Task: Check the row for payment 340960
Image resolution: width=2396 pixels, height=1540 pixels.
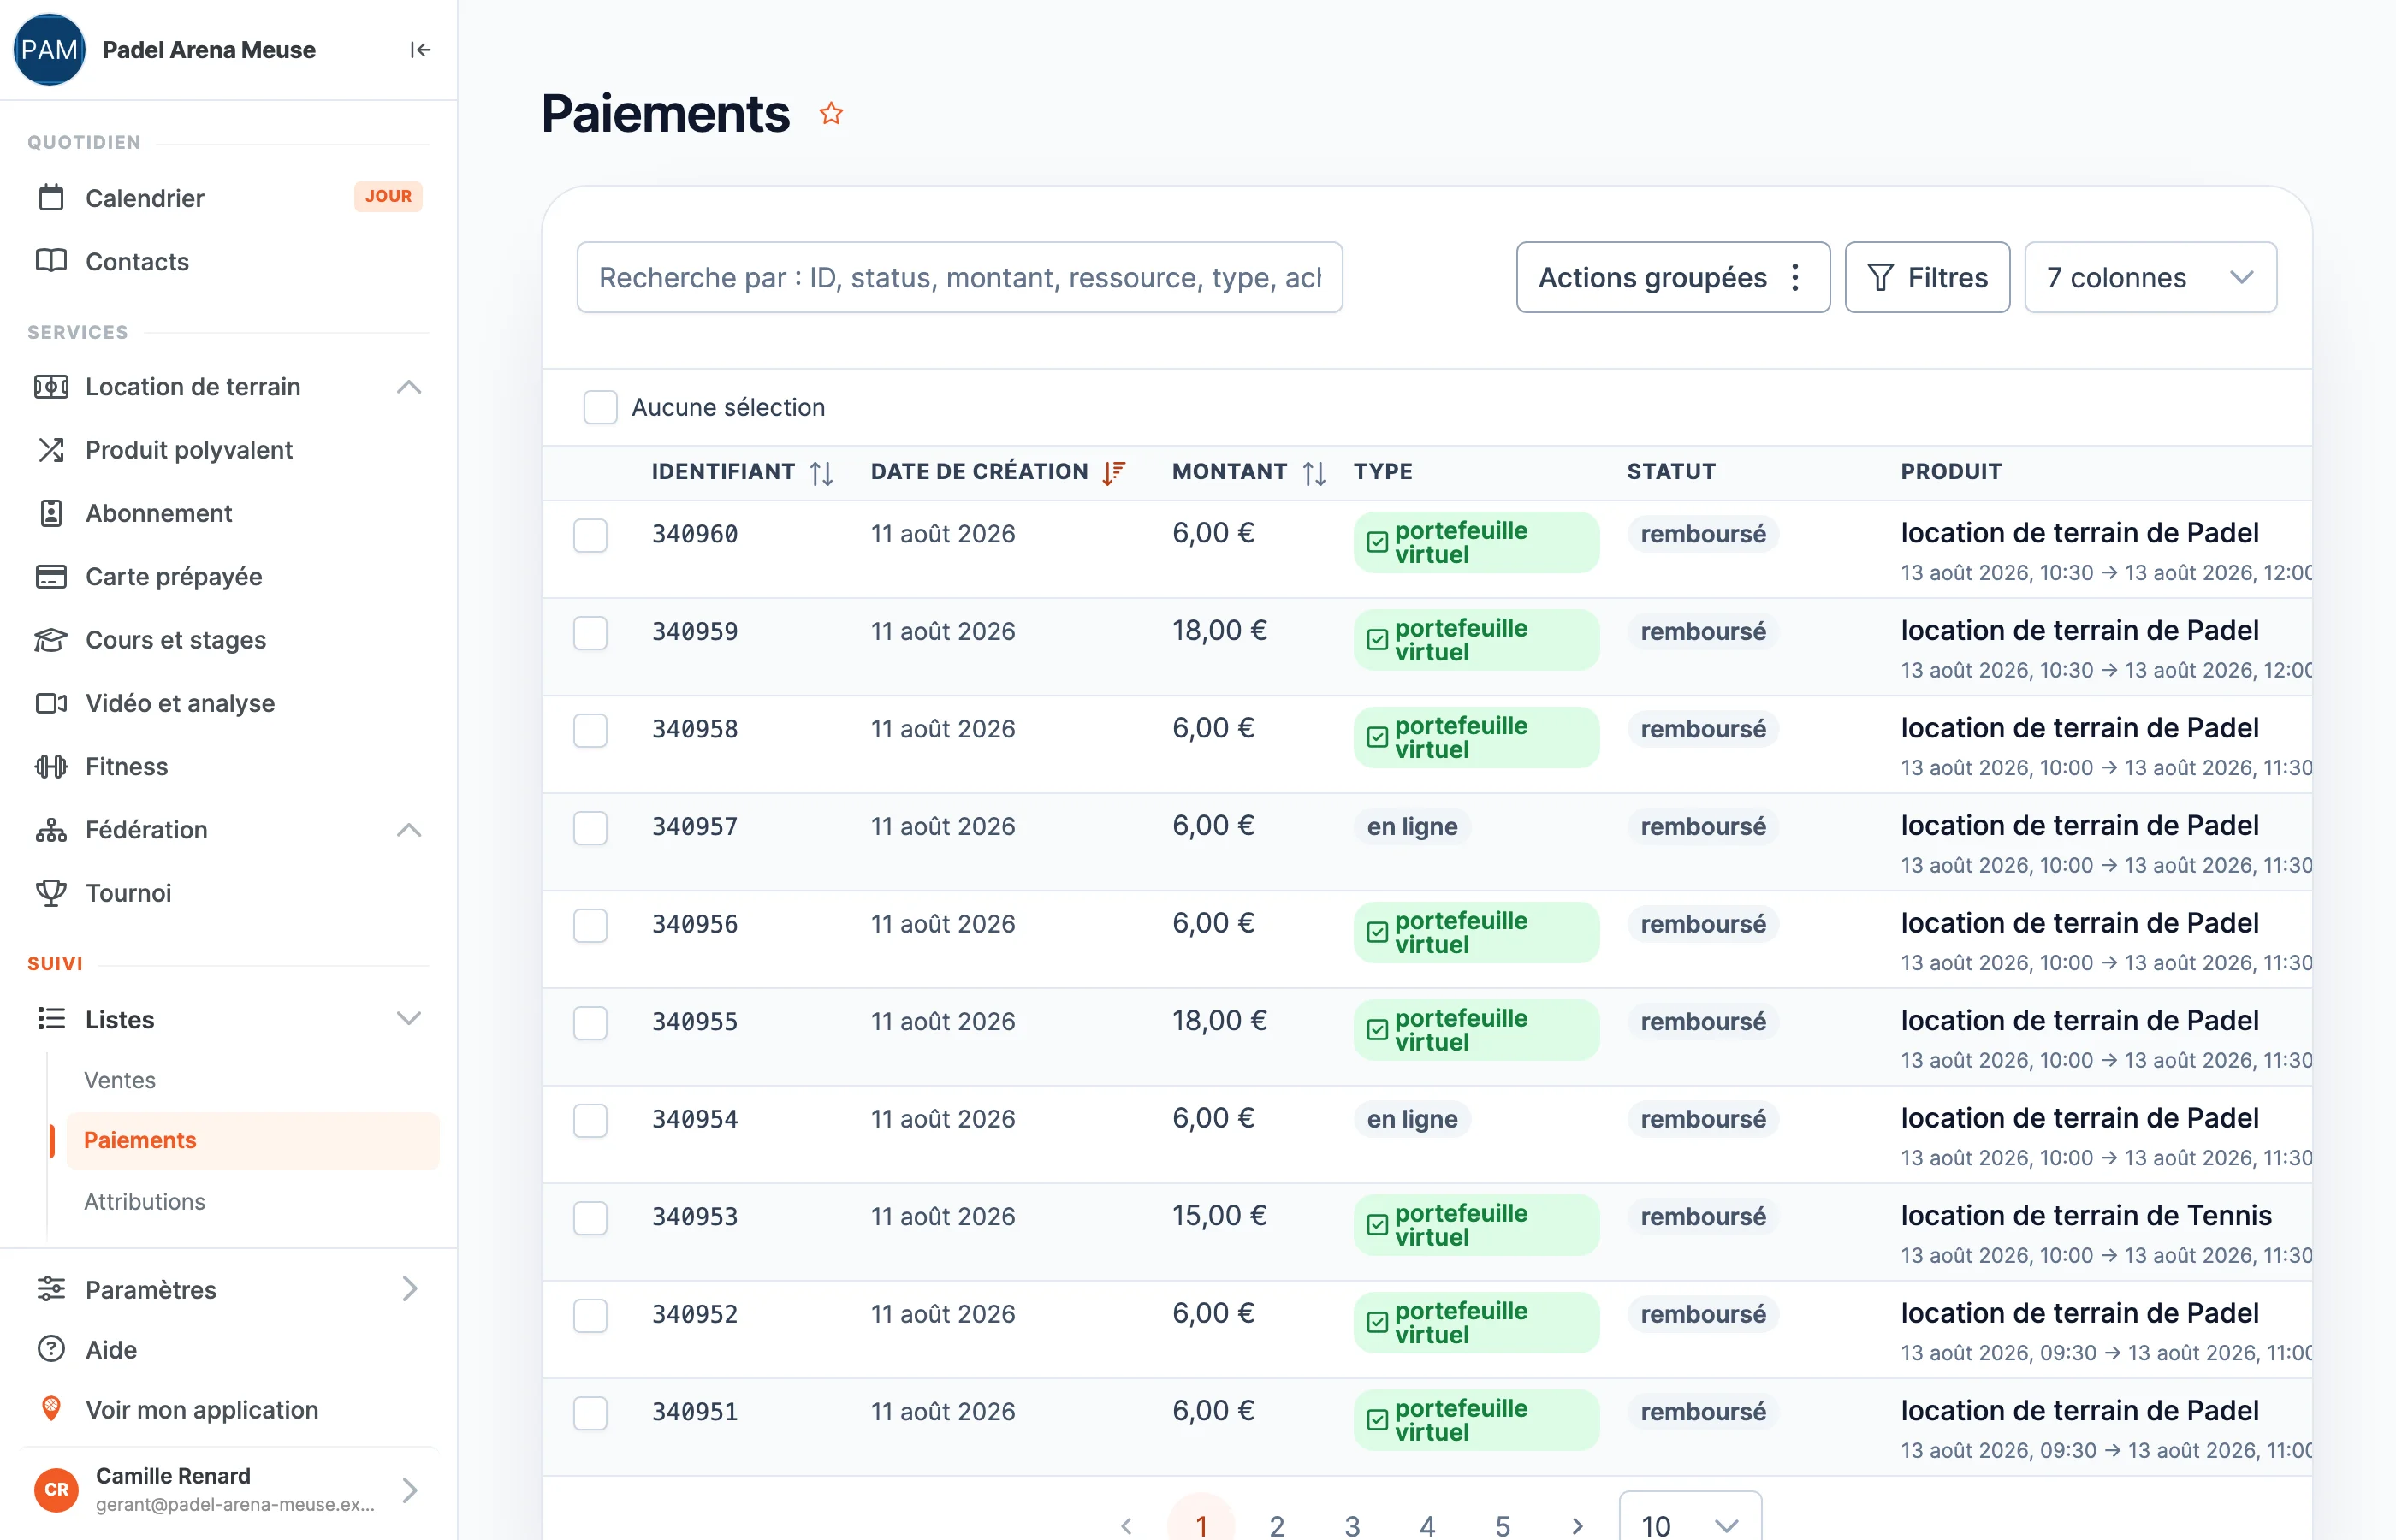Action: [x=590, y=535]
